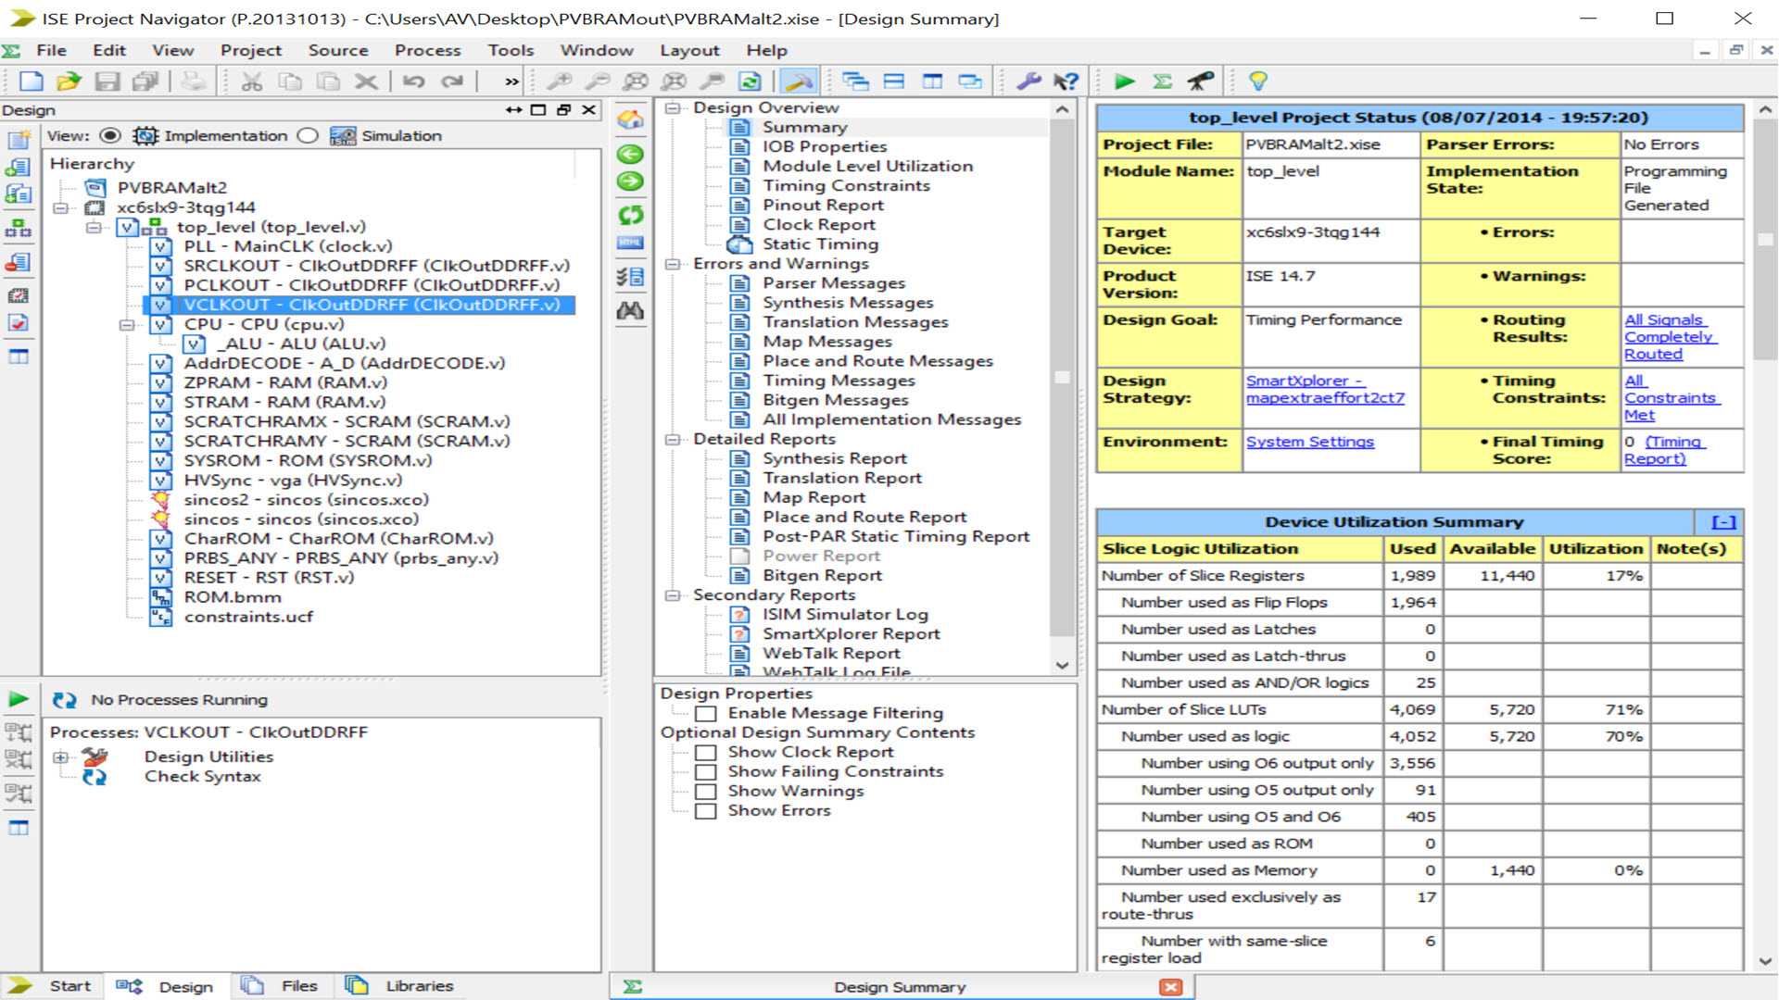
Task: Open the All Signals Completely Routed link
Action: click(1669, 337)
